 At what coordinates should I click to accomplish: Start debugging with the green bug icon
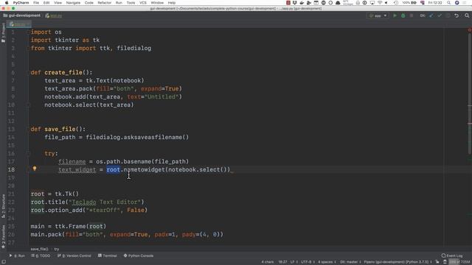[403, 15]
